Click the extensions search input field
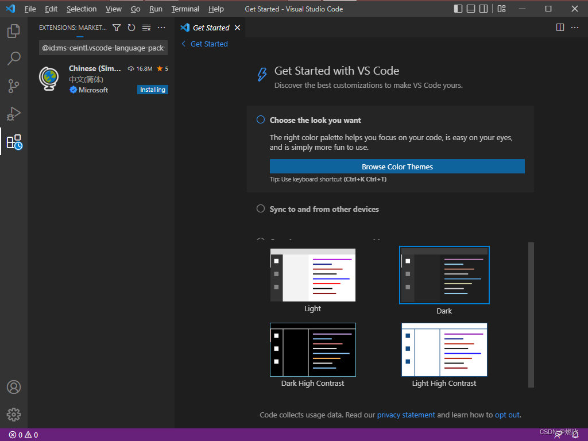The width and height of the screenshot is (588, 441). tap(103, 48)
